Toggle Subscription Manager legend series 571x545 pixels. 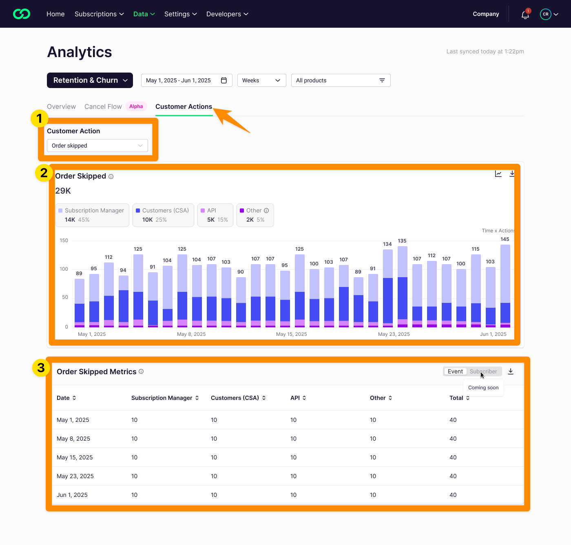(x=92, y=215)
